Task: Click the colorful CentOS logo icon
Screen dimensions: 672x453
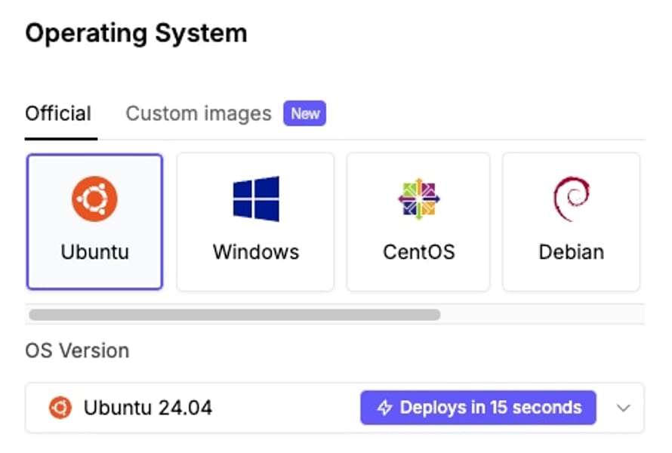Action: 419,199
